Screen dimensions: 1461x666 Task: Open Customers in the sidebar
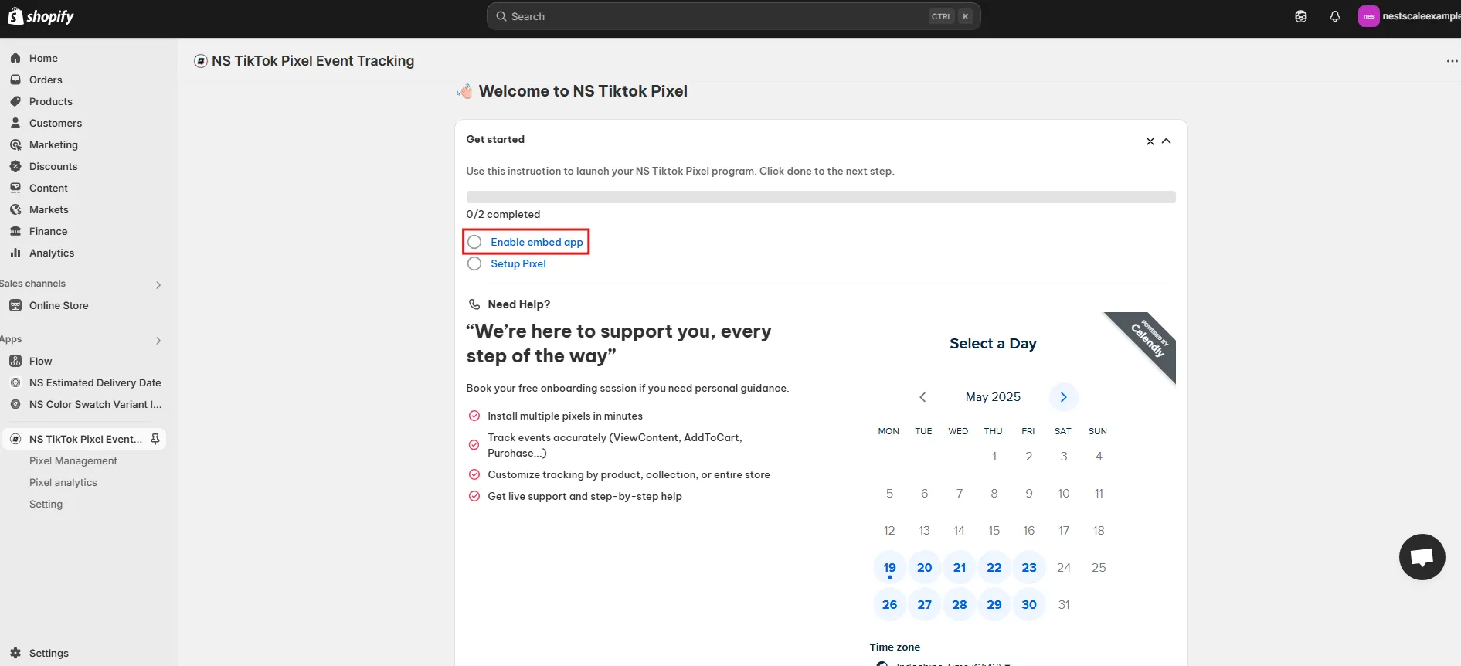[56, 123]
